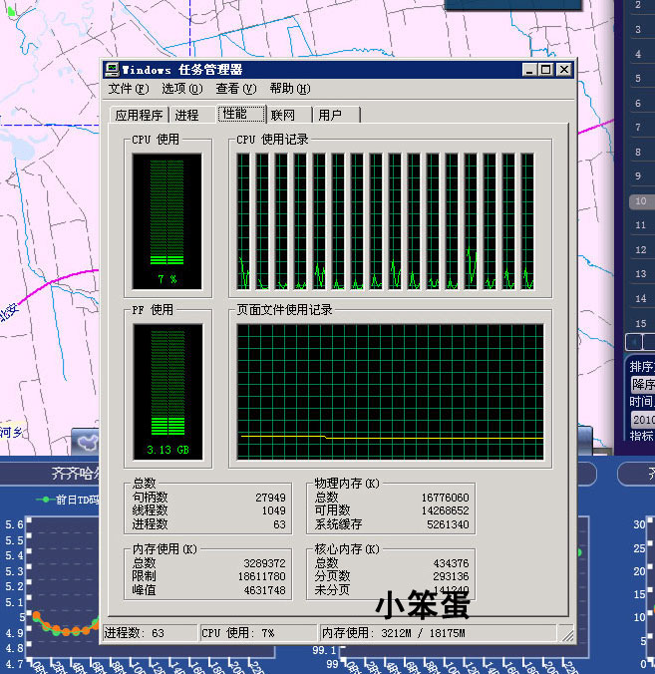Select row 10 in the right side list

point(641,201)
